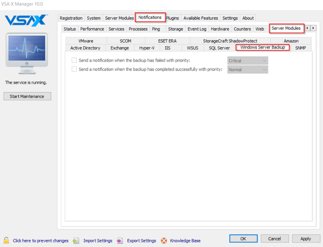Image resolution: width=323 pixels, height=247 pixels.
Task: Switch to the WSUS tab
Action: pos(192,48)
